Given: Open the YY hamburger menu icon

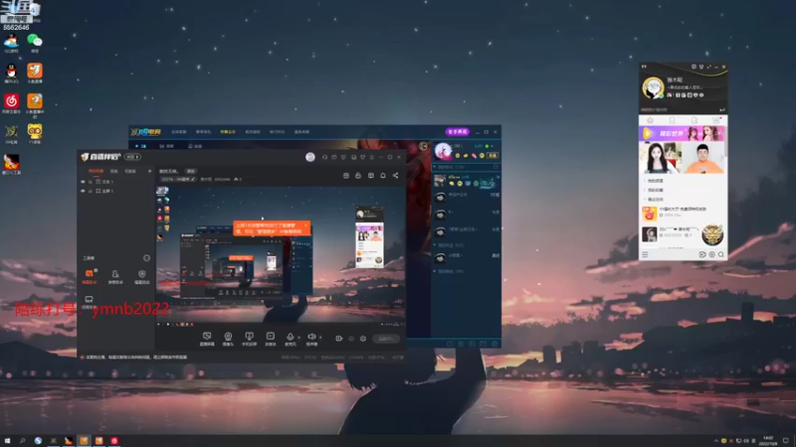Looking at the screenshot, I should (x=645, y=254).
